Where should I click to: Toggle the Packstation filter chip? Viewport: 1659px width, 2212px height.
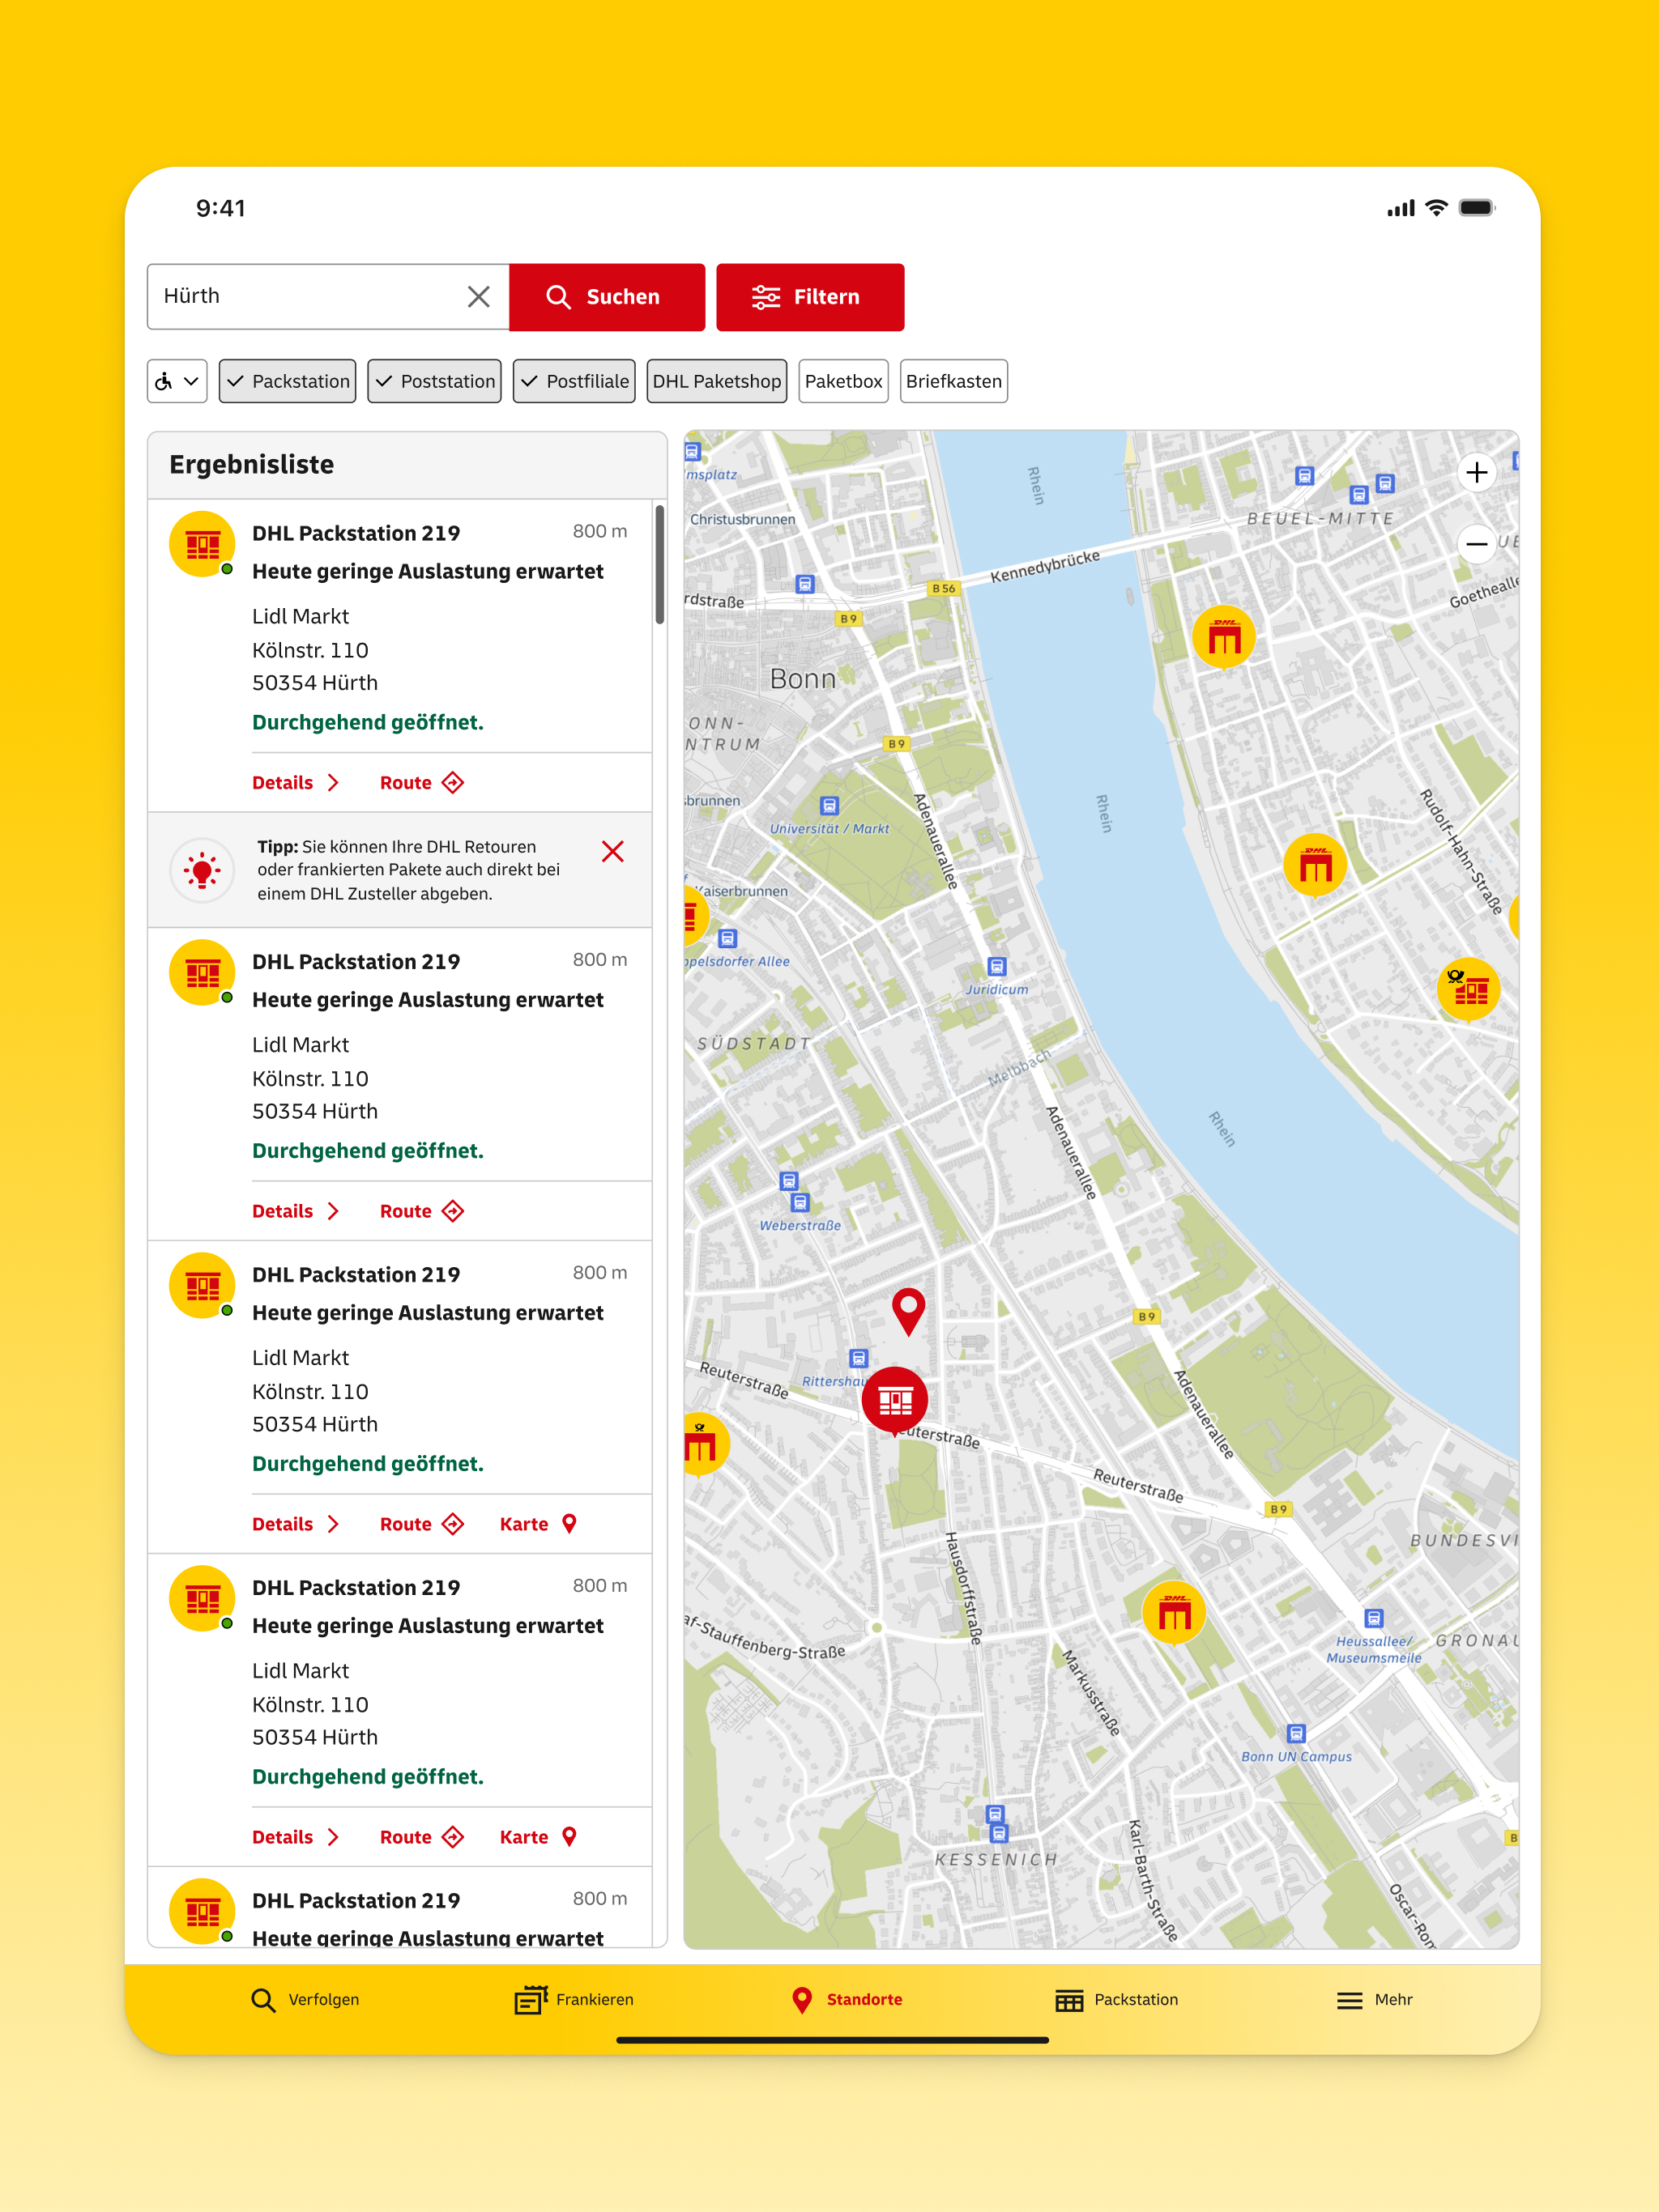[x=288, y=381]
